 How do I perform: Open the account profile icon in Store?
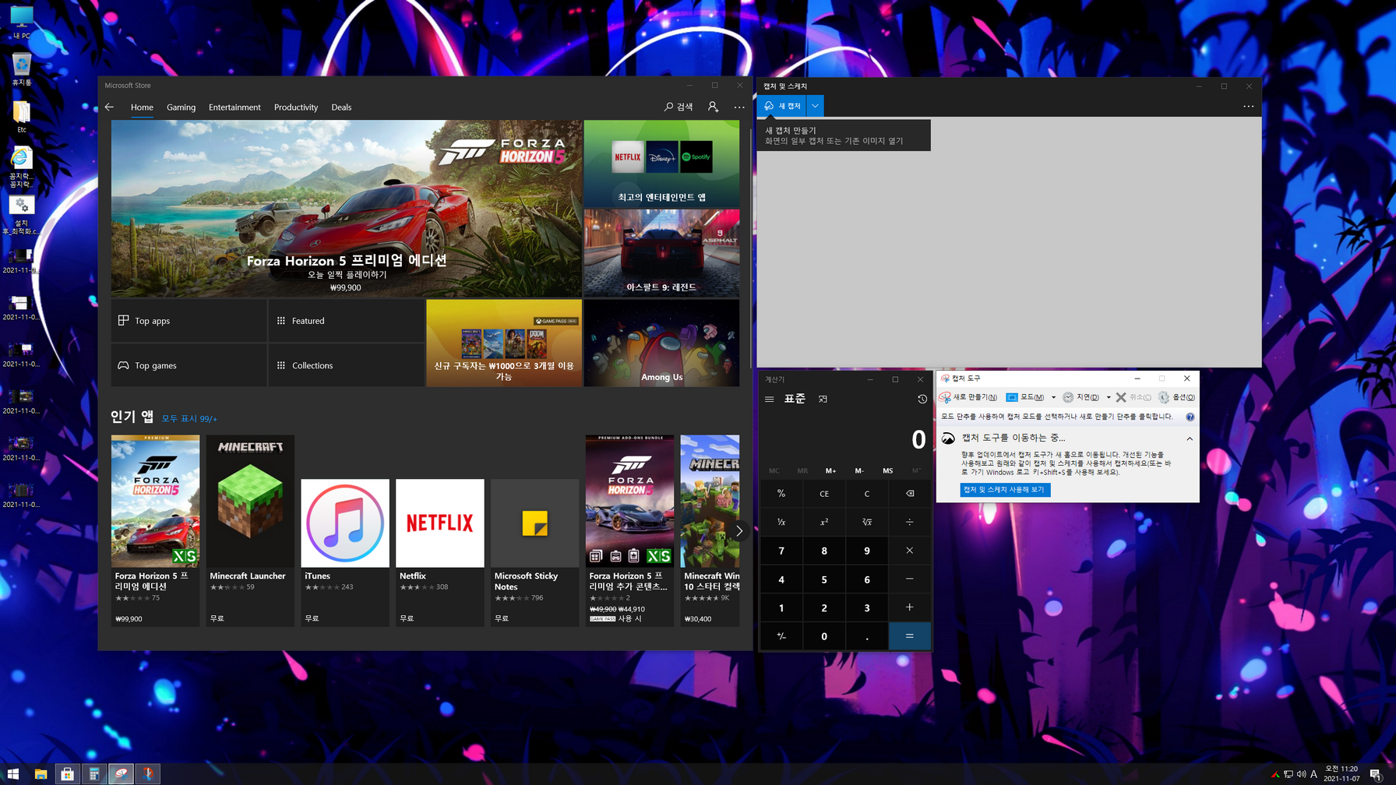pos(713,107)
